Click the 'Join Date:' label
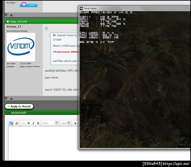Screen dimensions: 191x167 pyautogui.click(x=11, y=63)
